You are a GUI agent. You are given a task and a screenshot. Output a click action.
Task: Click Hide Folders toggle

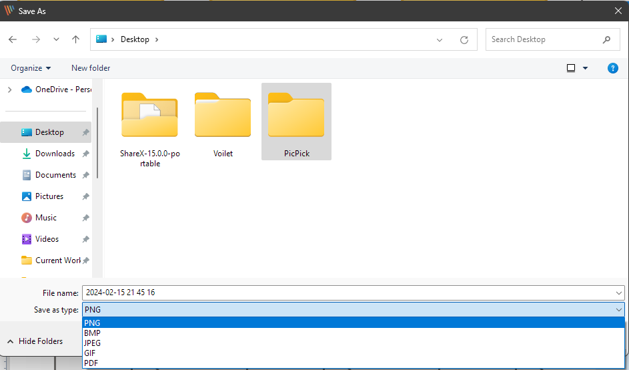point(35,341)
